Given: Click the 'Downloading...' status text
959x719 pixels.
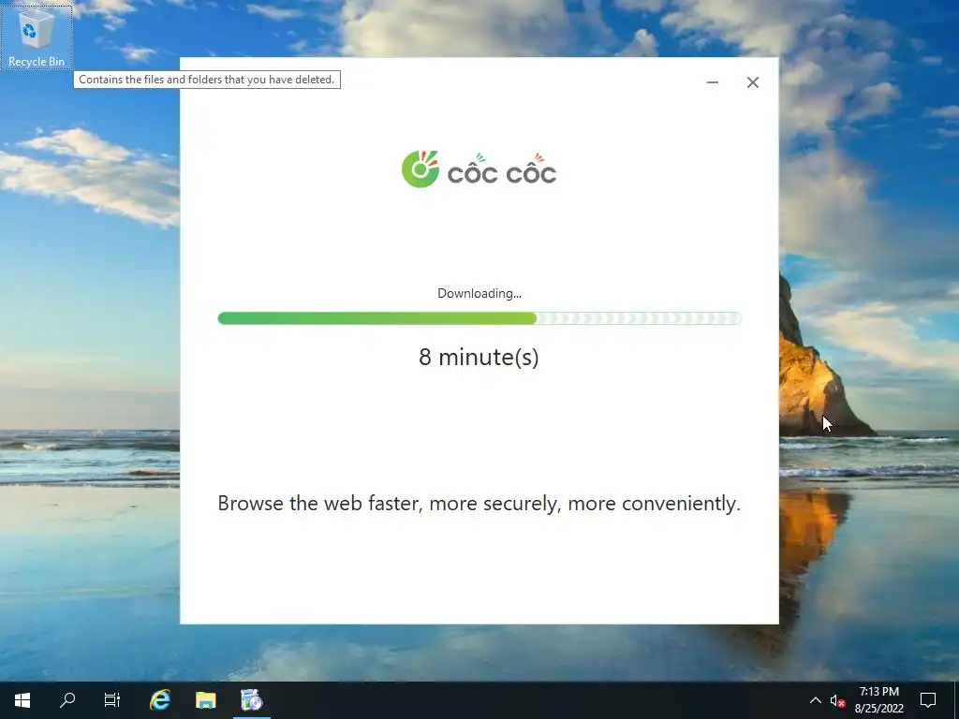Looking at the screenshot, I should (x=479, y=293).
